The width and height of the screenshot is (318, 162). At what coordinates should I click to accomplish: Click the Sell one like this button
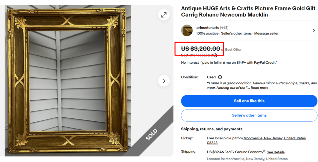point(249,101)
